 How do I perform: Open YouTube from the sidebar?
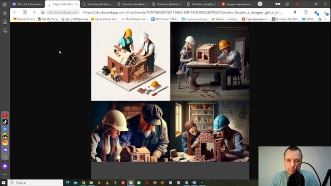(x=5, y=115)
